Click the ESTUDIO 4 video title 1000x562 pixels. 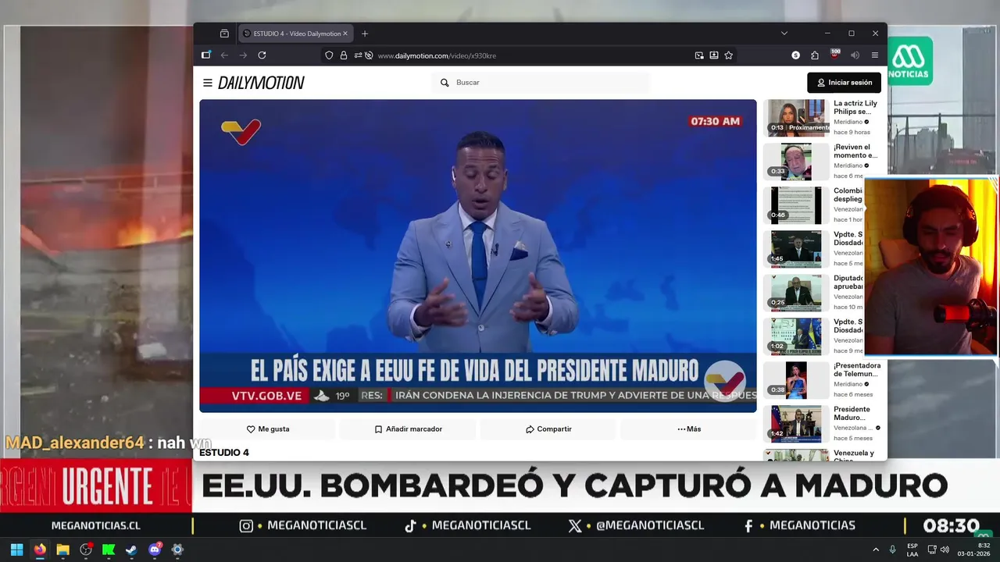coord(224,453)
